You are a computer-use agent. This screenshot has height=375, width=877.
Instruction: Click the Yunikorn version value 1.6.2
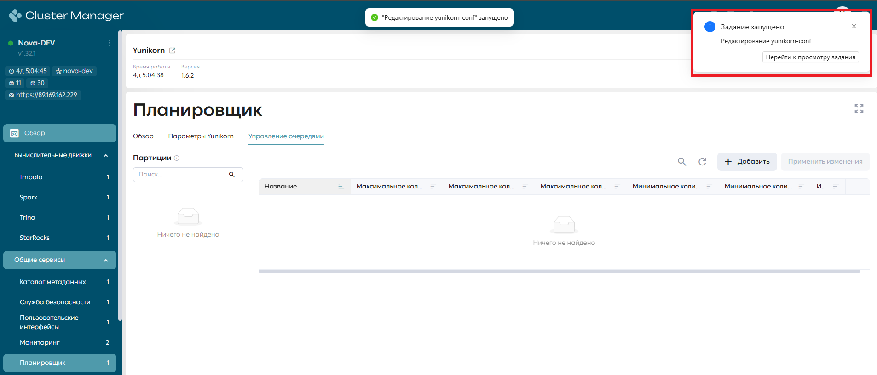[187, 75]
